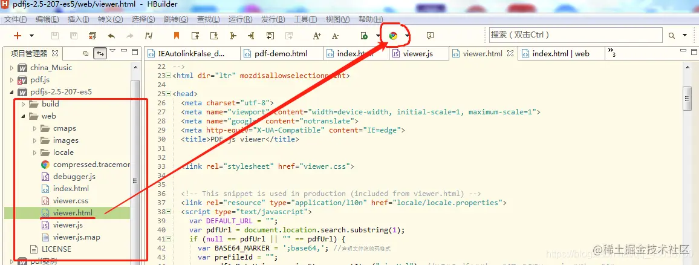Expand the pdf.js project node

pos(11,80)
